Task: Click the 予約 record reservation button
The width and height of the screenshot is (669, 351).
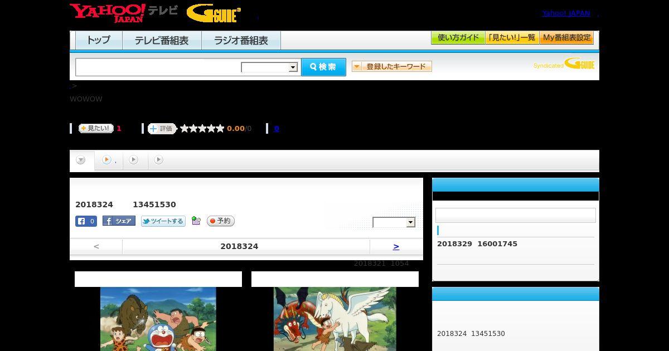Action: pyautogui.click(x=221, y=221)
